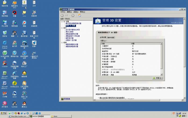The width and height of the screenshot is (188, 118).
Task: Click the 恢复 restore button
Action: 157,78
